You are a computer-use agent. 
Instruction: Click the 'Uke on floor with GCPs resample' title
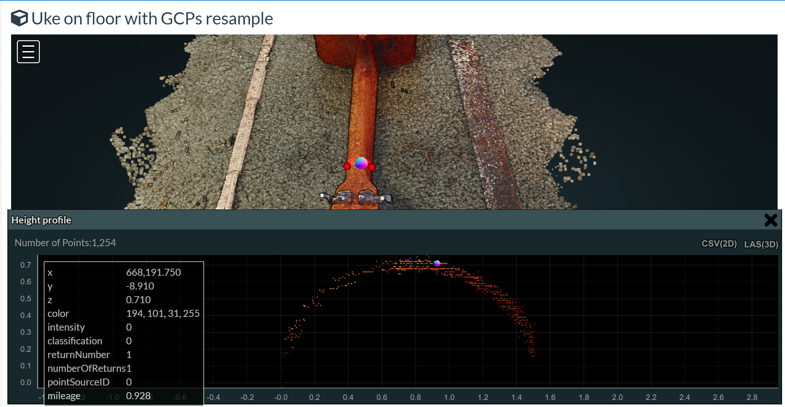[152, 18]
